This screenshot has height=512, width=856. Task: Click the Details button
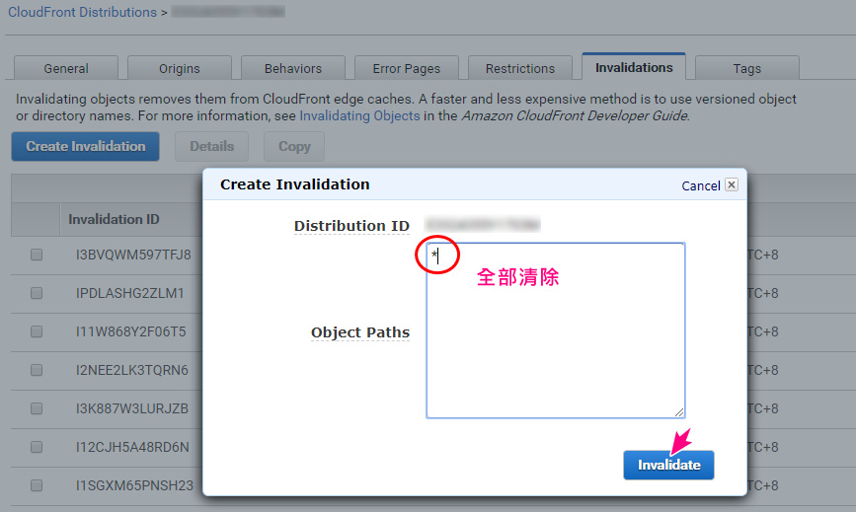(212, 146)
